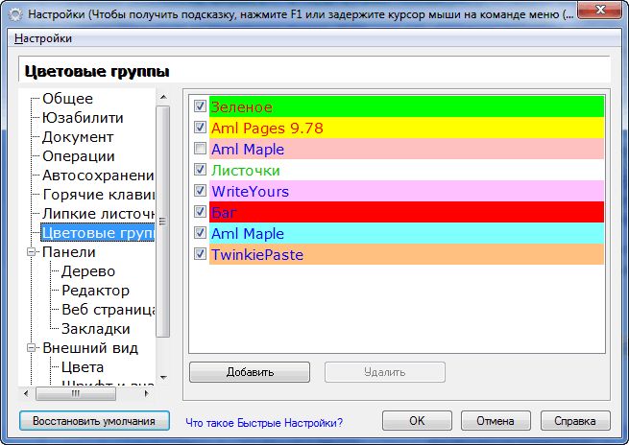This screenshot has width=629, height=445.
Task: Select the pink Aml Maple row
Action: coord(406,149)
